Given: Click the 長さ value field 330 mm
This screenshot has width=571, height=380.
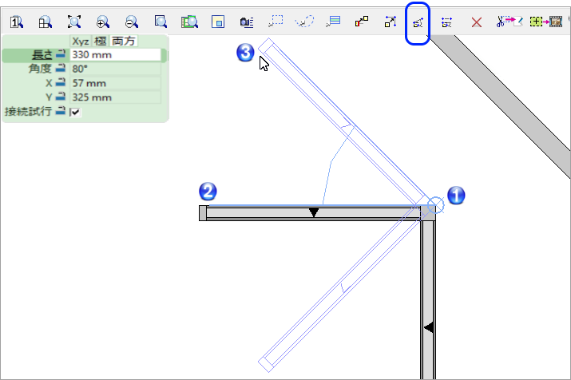Looking at the screenshot, I should pos(115,55).
